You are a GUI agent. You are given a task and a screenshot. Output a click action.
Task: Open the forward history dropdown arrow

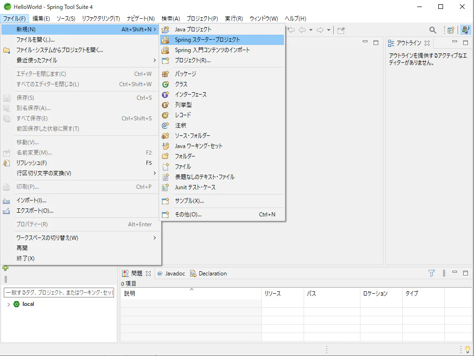click(x=329, y=30)
